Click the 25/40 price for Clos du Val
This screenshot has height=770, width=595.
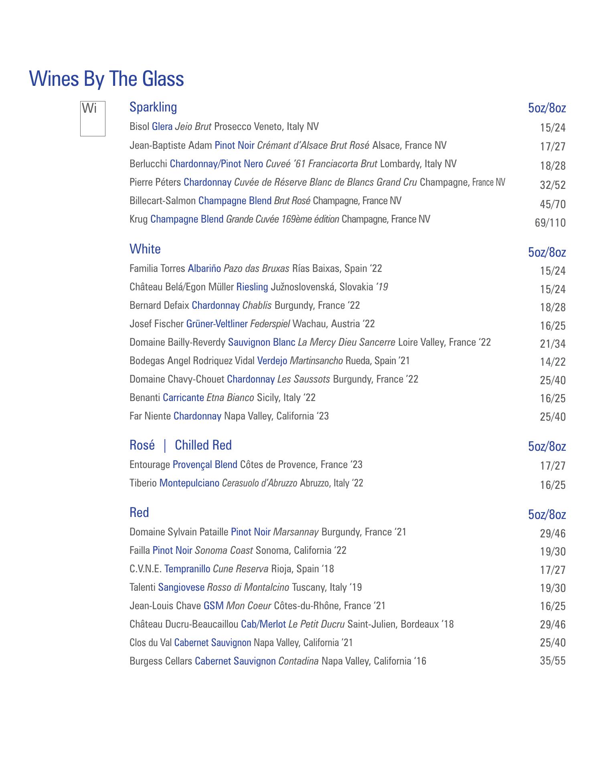coord(553,642)
